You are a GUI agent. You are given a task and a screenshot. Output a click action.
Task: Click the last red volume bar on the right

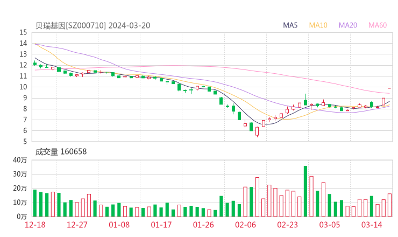tap(389, 205)
